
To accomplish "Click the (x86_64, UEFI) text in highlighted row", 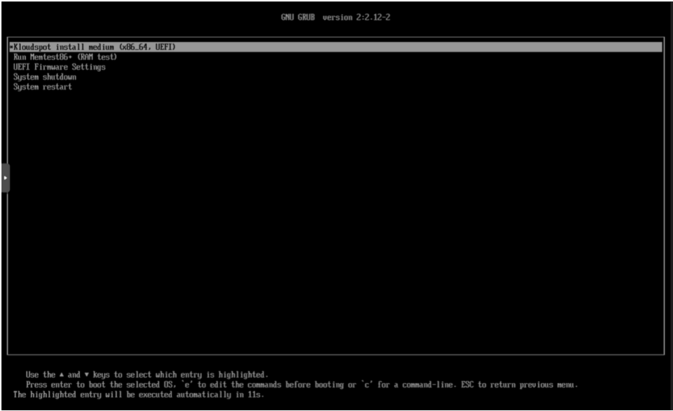I will pyautogui.click(x=147, y=47).
